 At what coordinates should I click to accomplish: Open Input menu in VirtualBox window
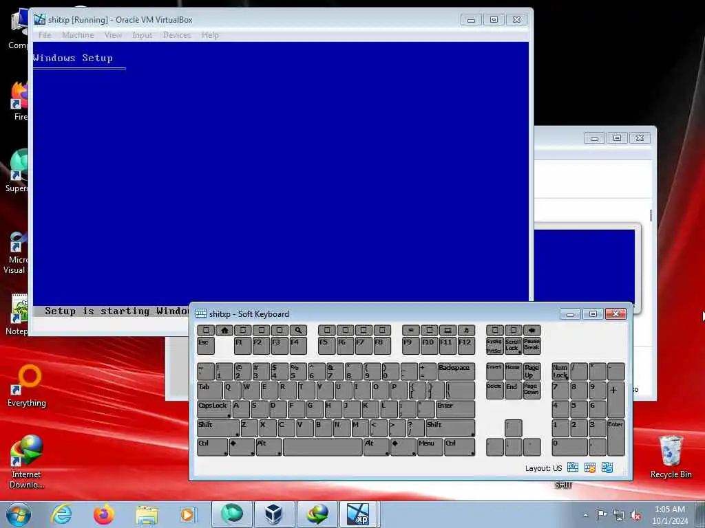coord(142,35)
